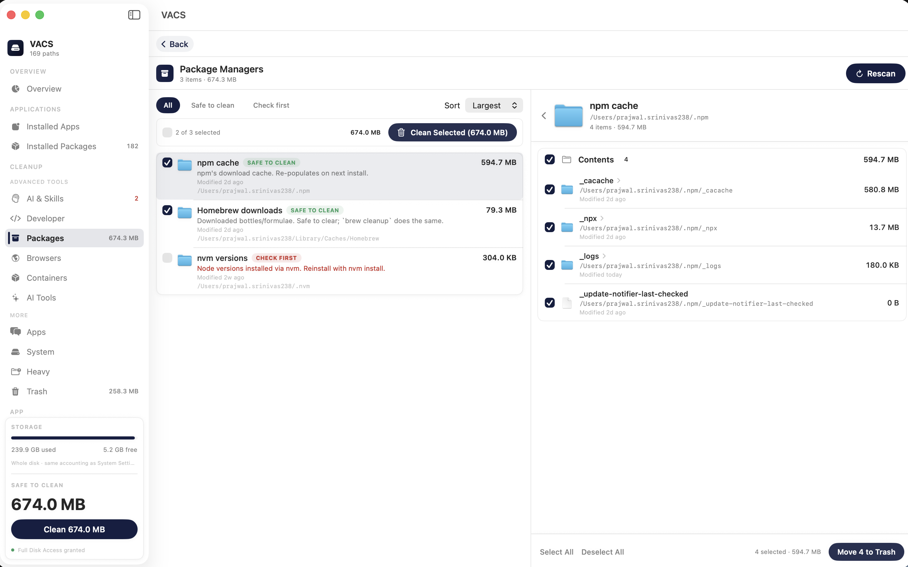The width and height of the screenshot is (908, 567).
Task: Open the Overview pie chart icon
Action: click(x=15, y=89)
